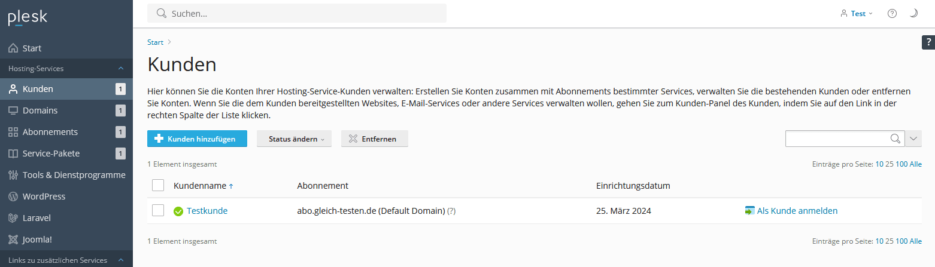
Task: Click the subscription help (?) hint
Action: [x=451, y=211]
